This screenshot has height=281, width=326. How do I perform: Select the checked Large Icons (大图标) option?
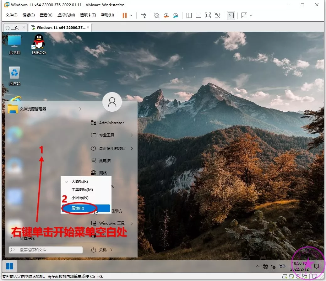coord(79,182)
